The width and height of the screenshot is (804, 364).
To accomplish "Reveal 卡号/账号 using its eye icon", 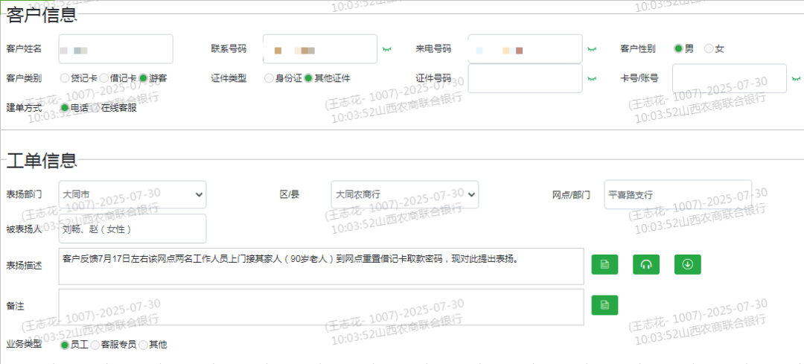I will point(795,78).
